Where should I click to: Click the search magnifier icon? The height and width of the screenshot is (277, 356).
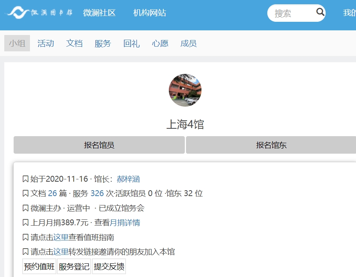[x=320, y=12]
